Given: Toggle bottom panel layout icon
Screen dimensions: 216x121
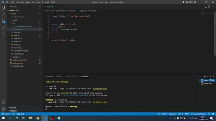Looking at the screenshot, I should pyautogui.click(x=187, y=2).
